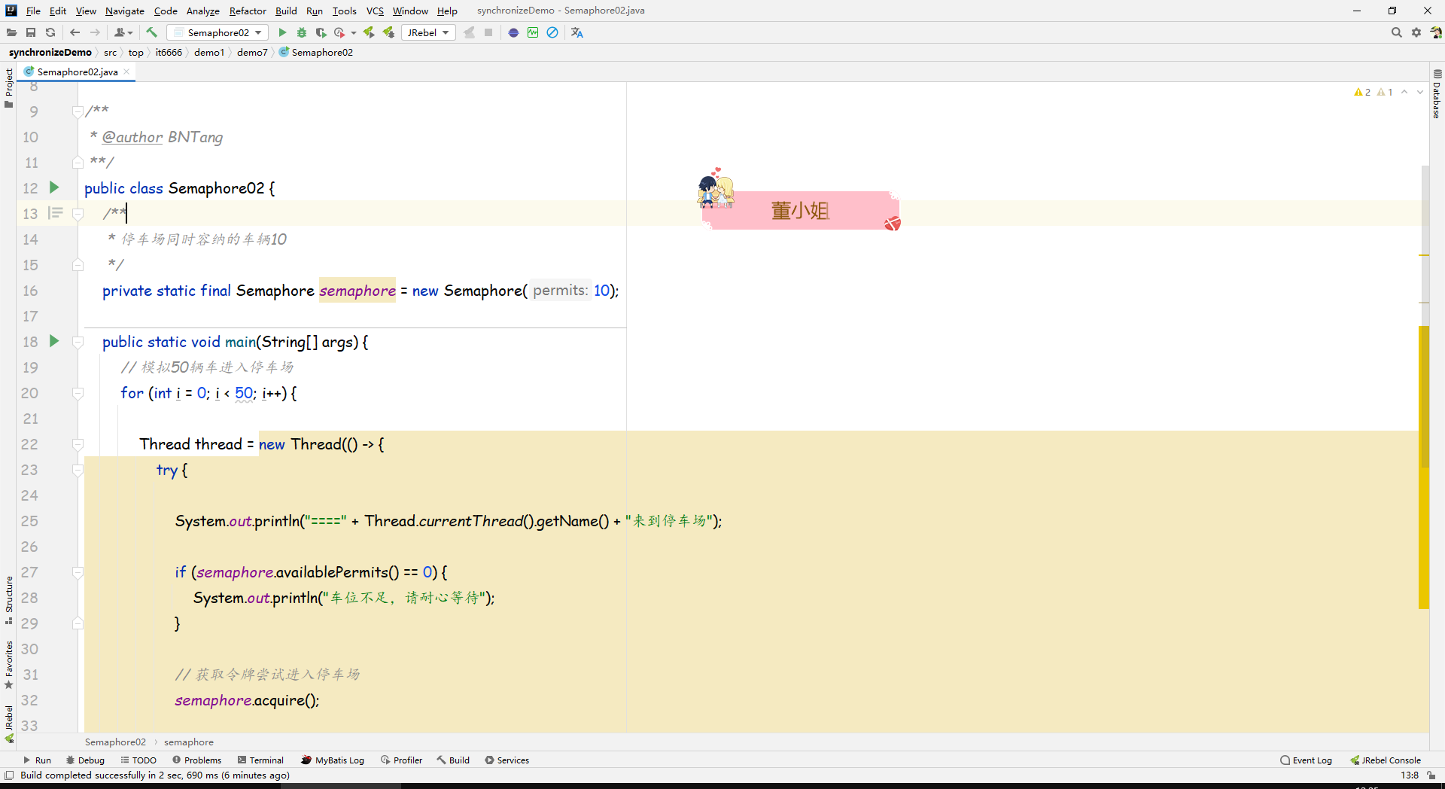Navigate forward with the right arrow

point(95,32)
